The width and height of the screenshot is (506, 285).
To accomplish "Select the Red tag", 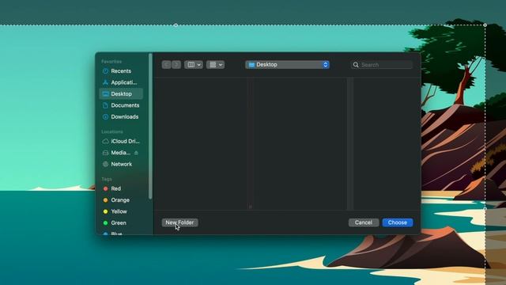I will click(121, 188).
